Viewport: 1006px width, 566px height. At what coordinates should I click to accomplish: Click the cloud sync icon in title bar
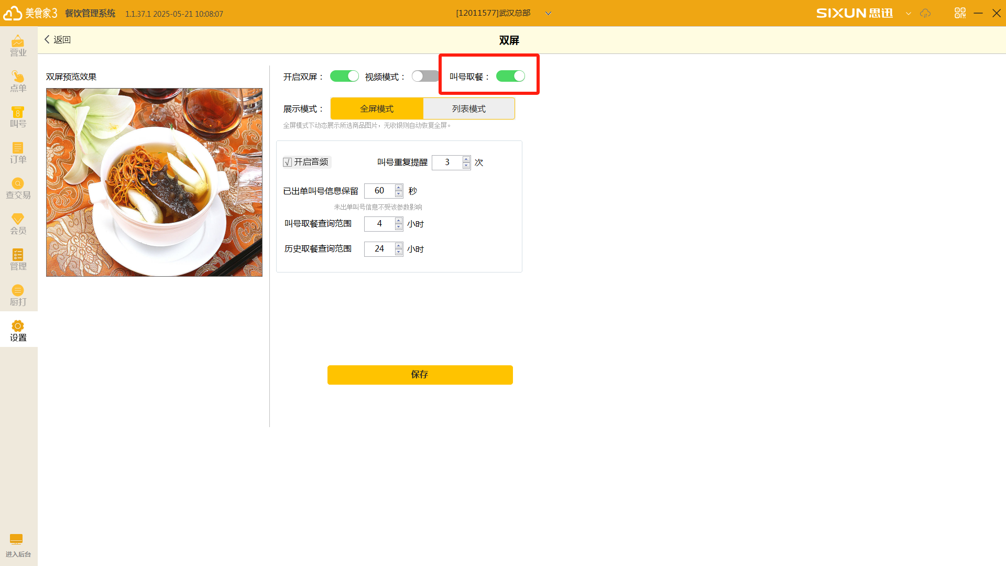[x=925, y=13]
